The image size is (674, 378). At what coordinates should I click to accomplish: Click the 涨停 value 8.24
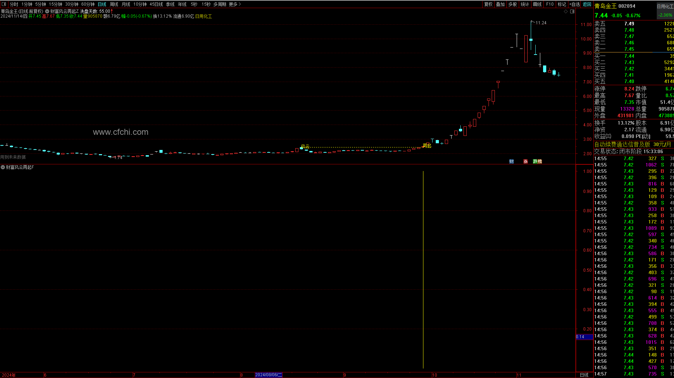tap(629, 89)
